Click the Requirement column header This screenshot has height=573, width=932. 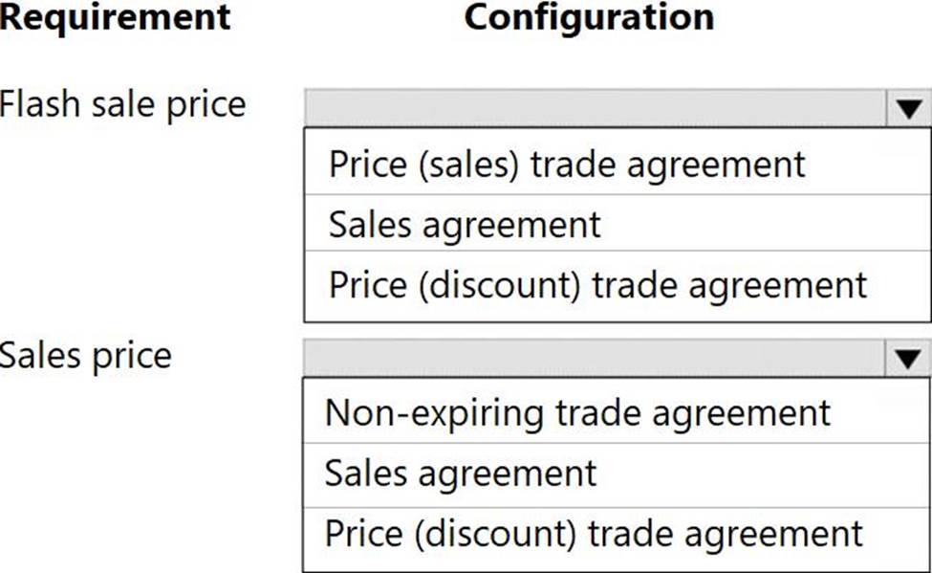(115, 16)
